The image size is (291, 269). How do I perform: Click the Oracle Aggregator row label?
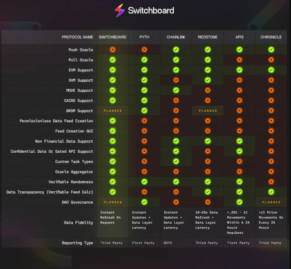click(x=74, y=172)
